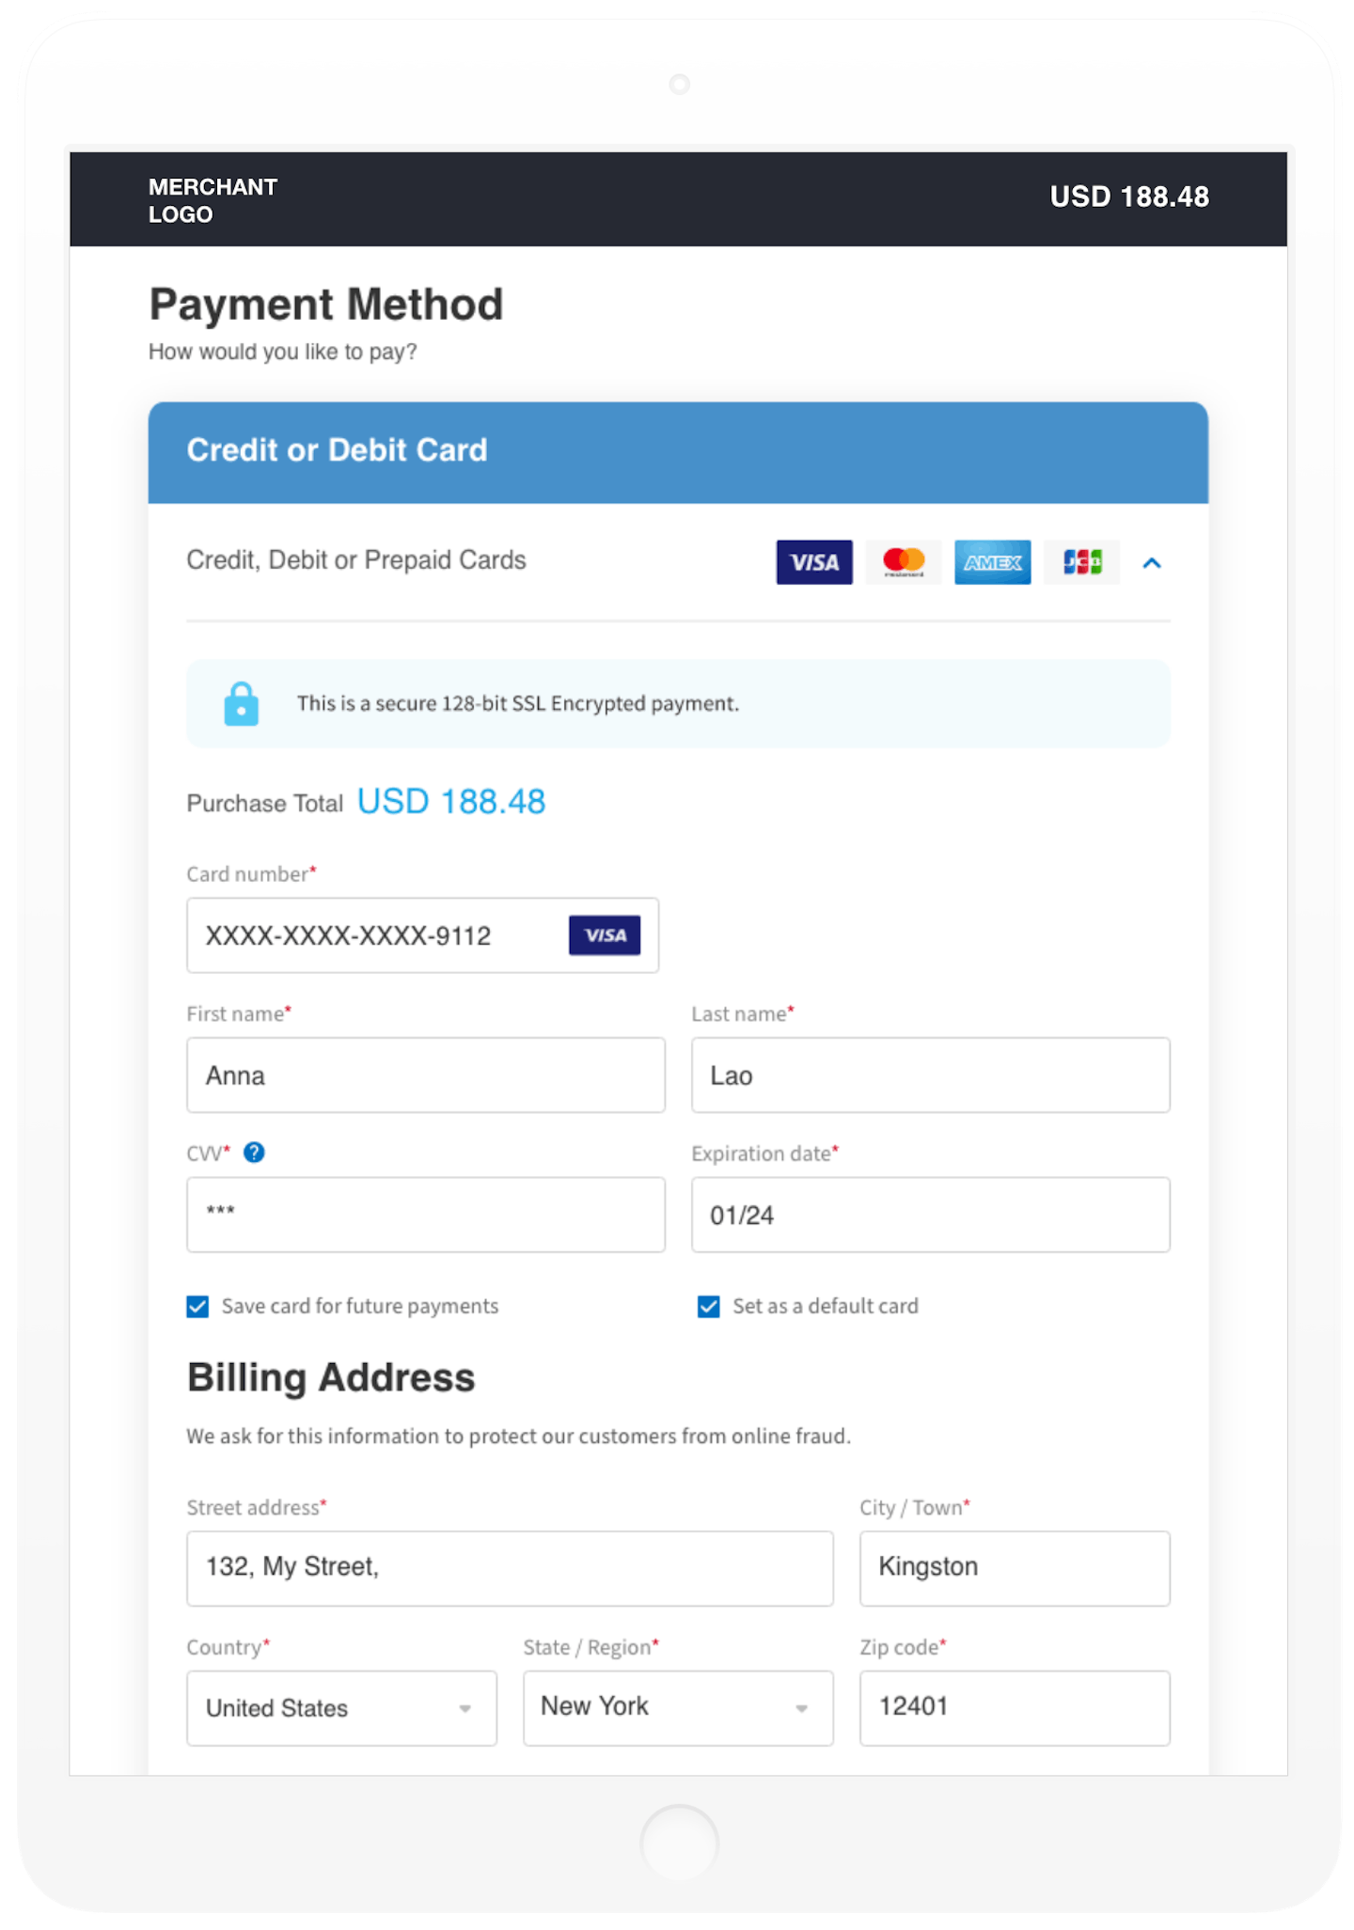Collapse the card section with the chevron
Screen dimensions: 1354x1930
[1152, 563]
